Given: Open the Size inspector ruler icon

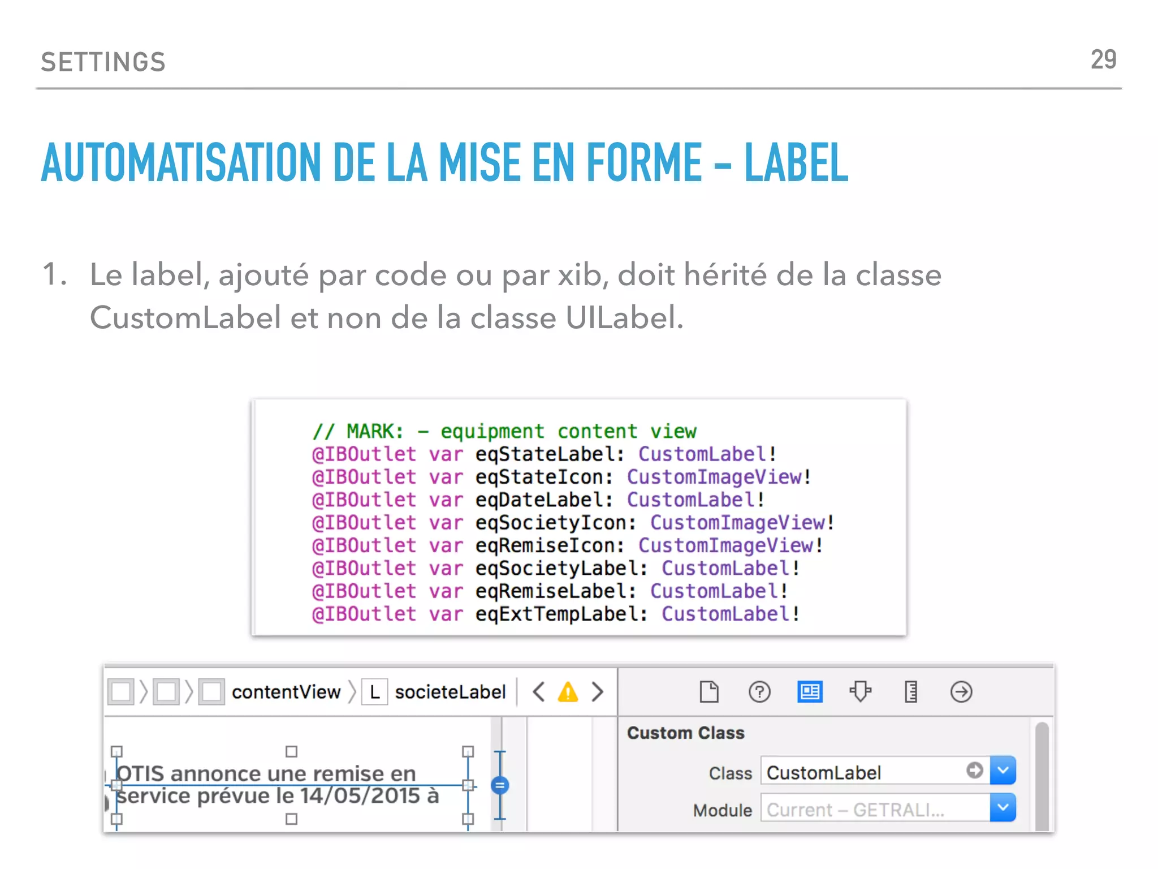Looking at the screenshot, I should pos(910,691).
